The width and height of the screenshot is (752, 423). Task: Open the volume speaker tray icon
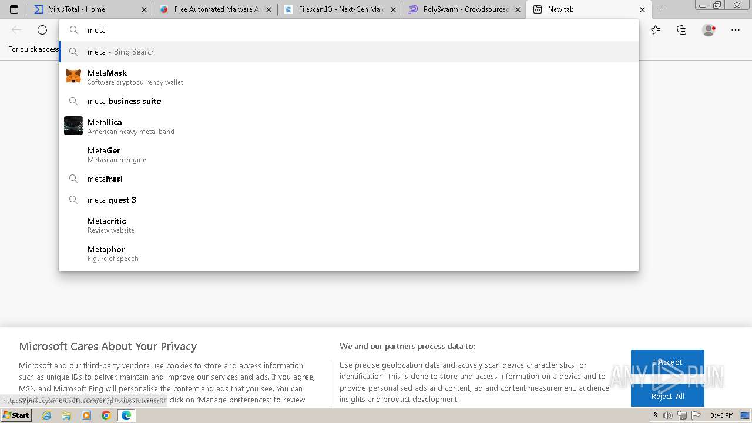[x=668, y=415]
